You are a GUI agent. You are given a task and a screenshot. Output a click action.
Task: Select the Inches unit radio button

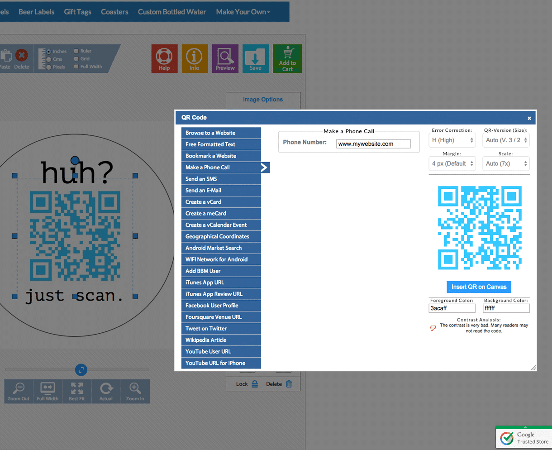[49, 52]
